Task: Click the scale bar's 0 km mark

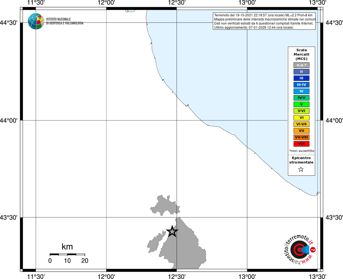Action: click(50, 261)
